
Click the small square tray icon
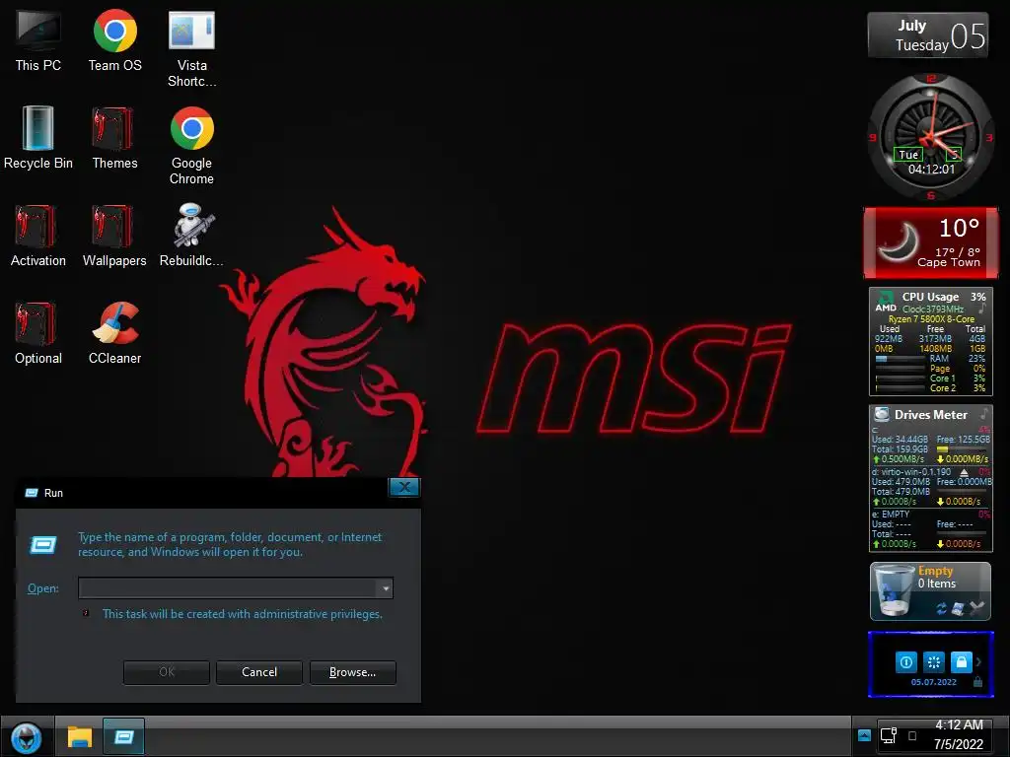[912, 735]
